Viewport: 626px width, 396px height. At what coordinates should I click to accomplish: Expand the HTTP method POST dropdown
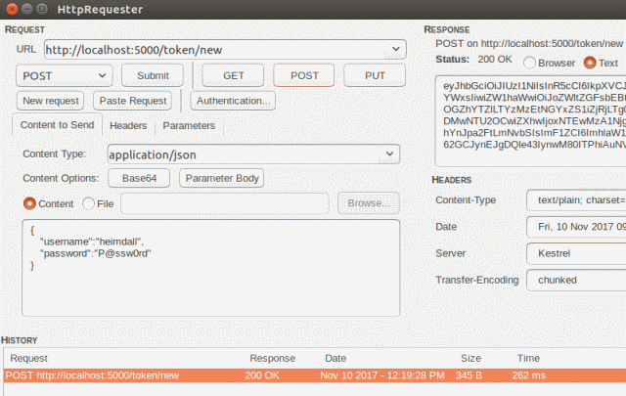102,75
